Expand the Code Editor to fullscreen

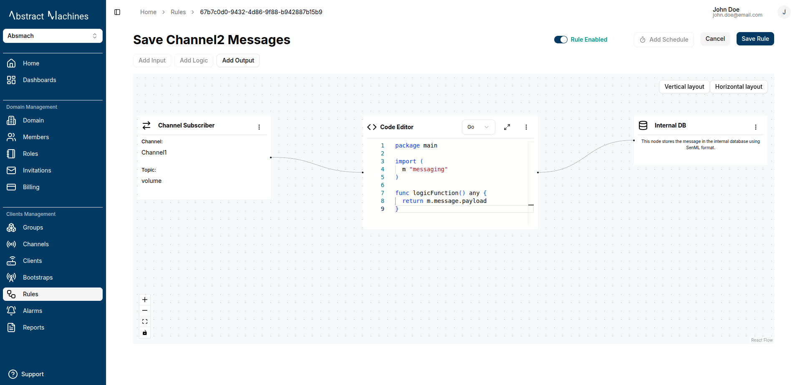[x=507, y=127]
